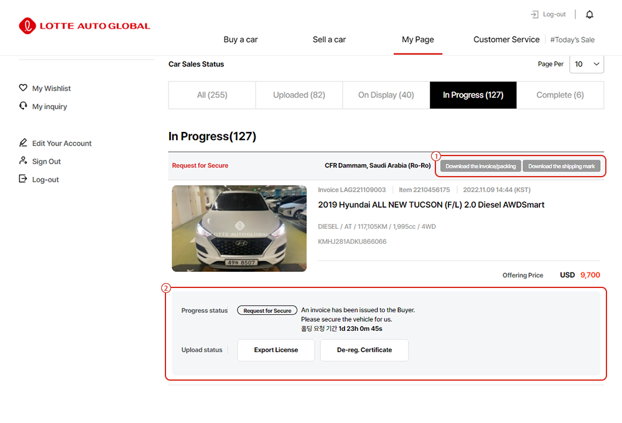The height and width of the screenshot is (423, 622).
Task: Open the notification bell
Action: [590, 15]
